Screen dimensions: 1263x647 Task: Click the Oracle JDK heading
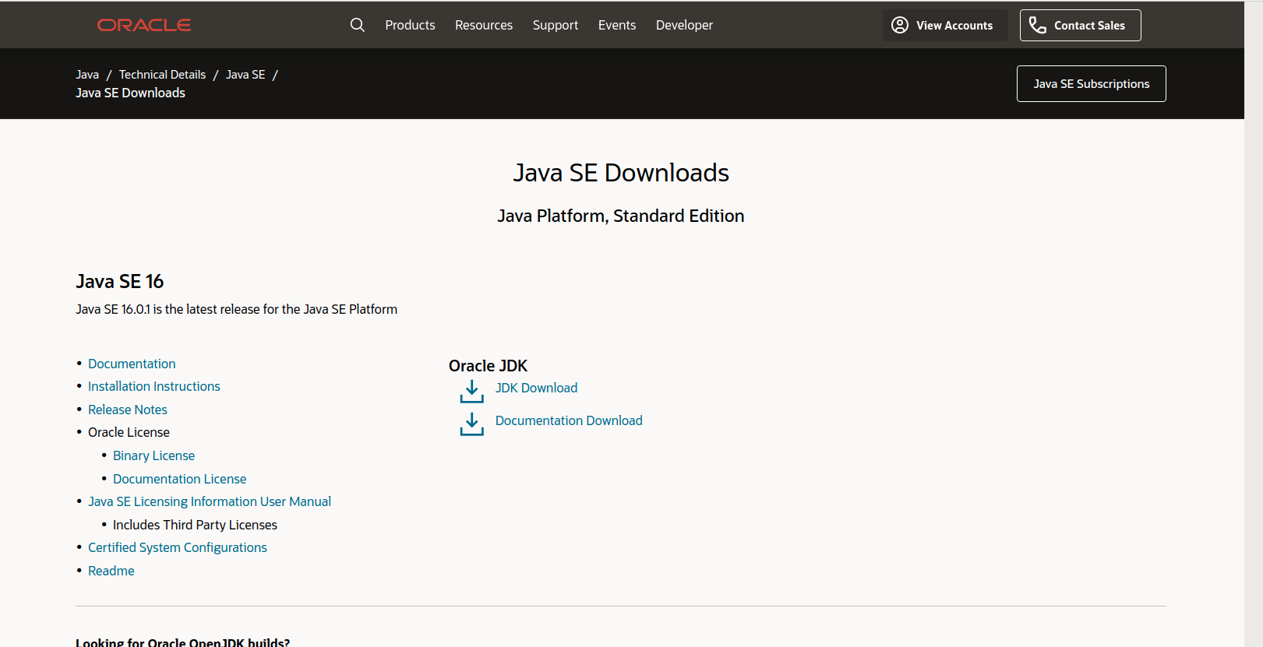pyautogui.click(x=488, y=366)
